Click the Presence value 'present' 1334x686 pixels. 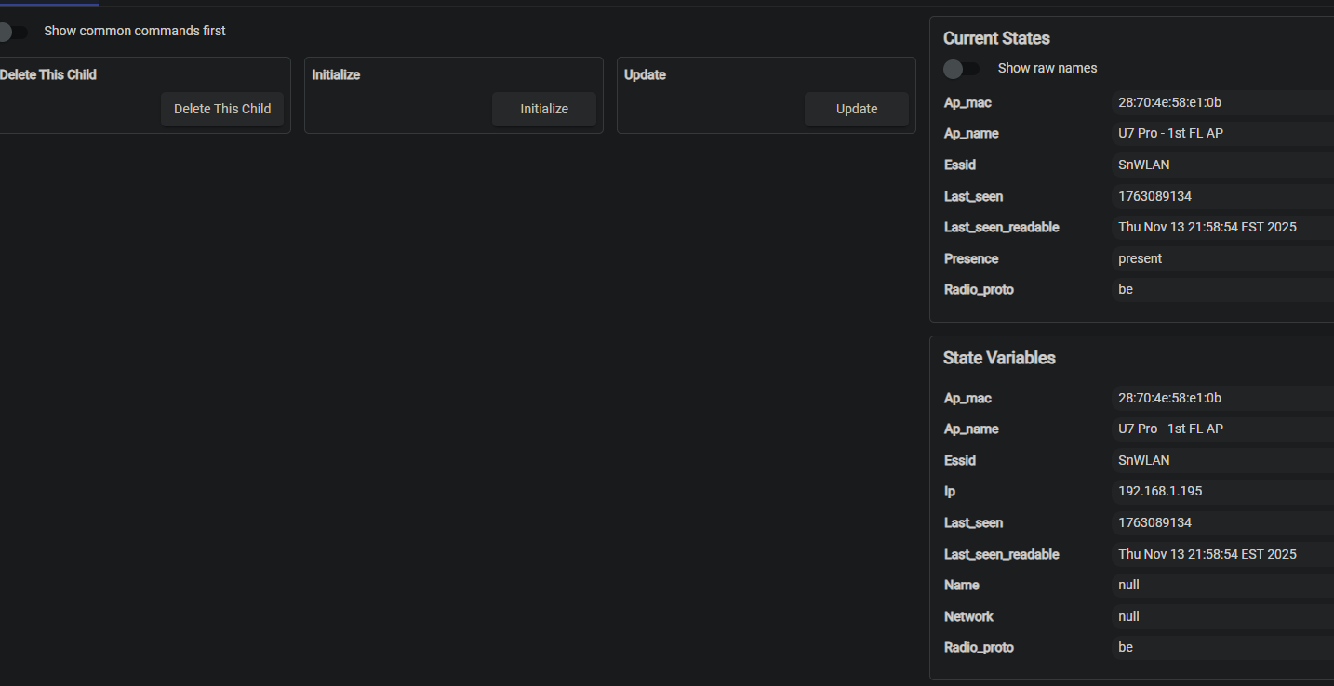pos(1140,258)
